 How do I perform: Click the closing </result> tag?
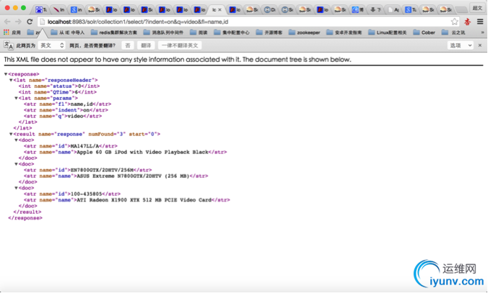[27, 212]
